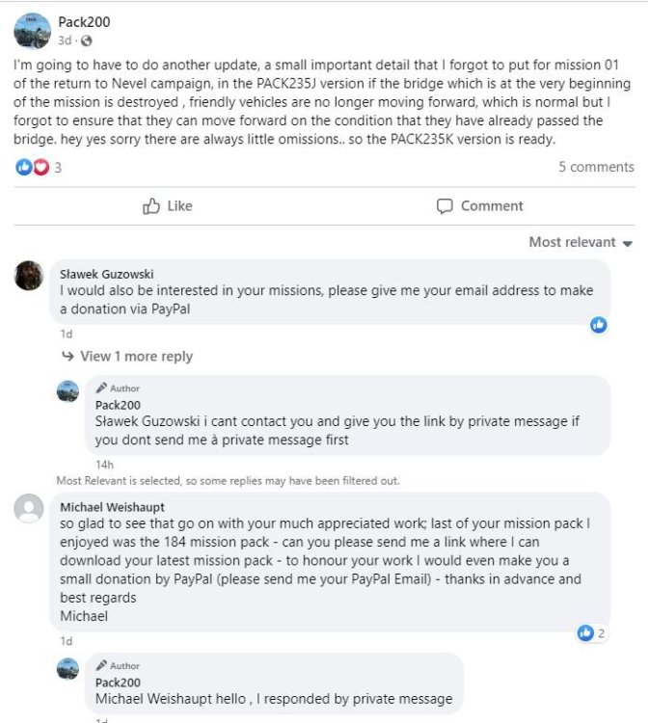The image size is (648, 723).
Task: Click the Pack200 page name in post header
Action: 81,21
